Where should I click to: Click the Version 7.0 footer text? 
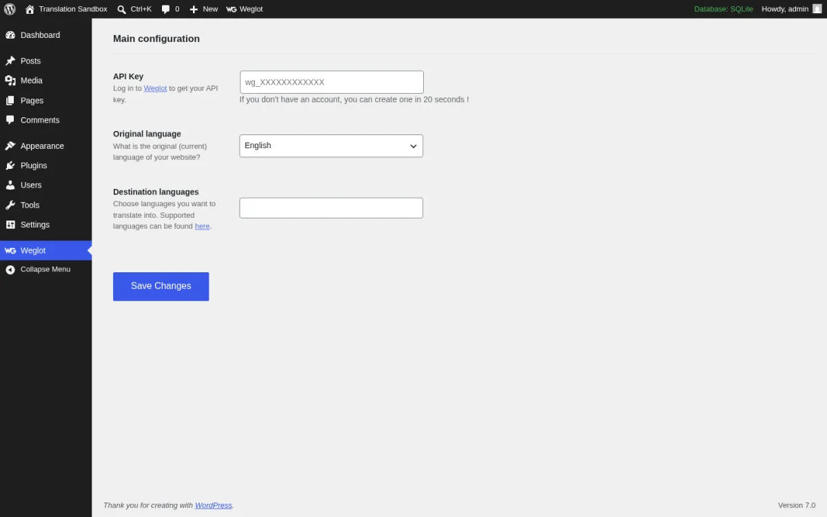pyautogui.click(x=797, y=505)
